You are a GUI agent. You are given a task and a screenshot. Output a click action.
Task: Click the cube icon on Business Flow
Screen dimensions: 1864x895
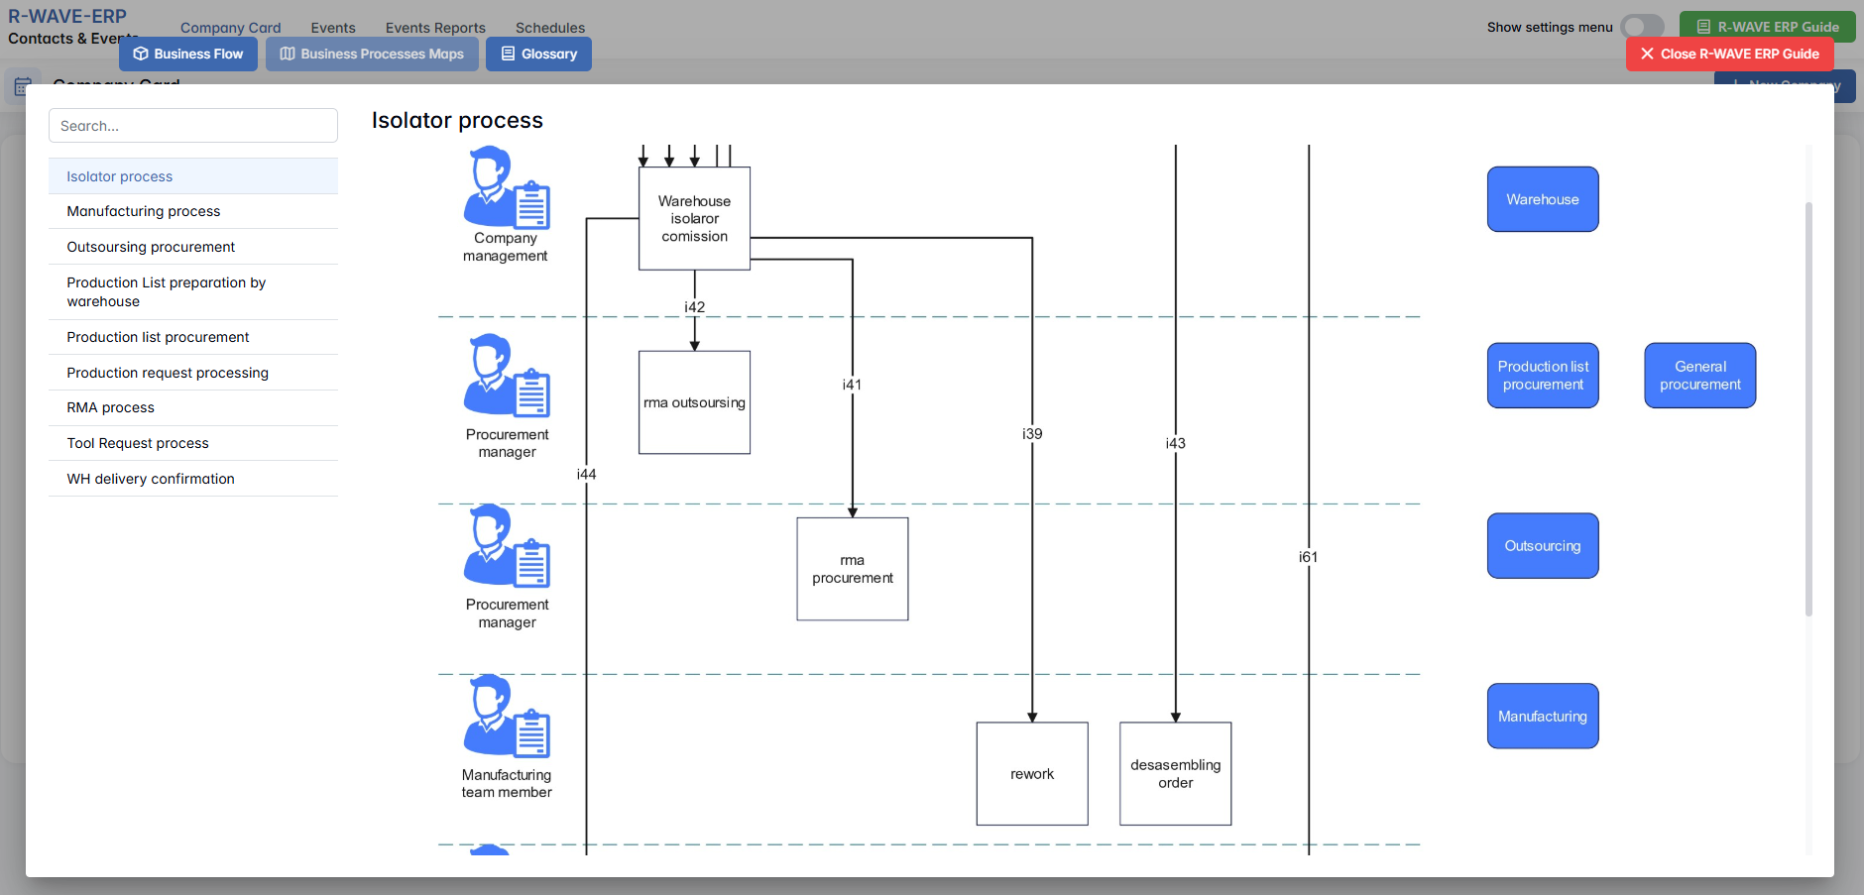click(141, 55)
